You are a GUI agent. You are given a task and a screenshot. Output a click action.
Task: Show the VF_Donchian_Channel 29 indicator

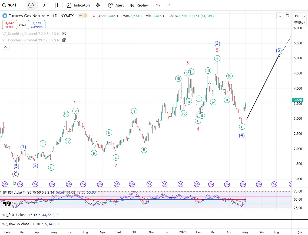click(x=64, y=40)
